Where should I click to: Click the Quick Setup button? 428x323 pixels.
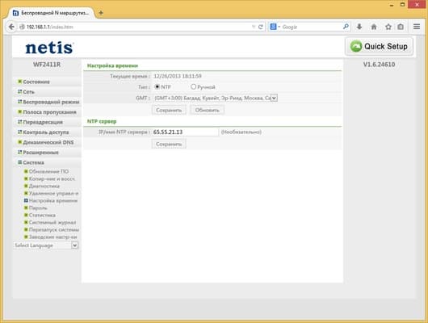pyautogui.click(x=379, y=46)
